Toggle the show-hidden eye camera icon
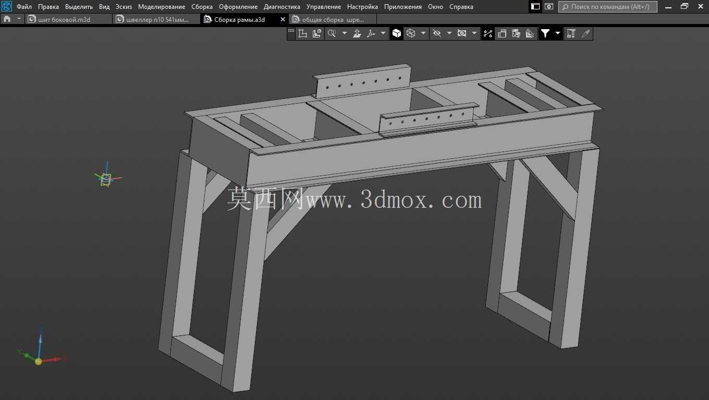Viewport: 709px width, 400px height. point(462,33)
